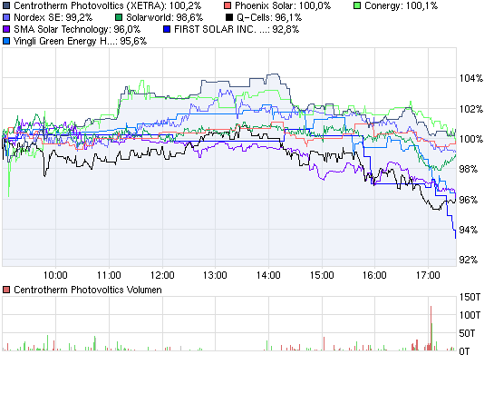Screen dimensions: 494x394
Task: Click the 92% price axis label
Action: click(469, 260)
